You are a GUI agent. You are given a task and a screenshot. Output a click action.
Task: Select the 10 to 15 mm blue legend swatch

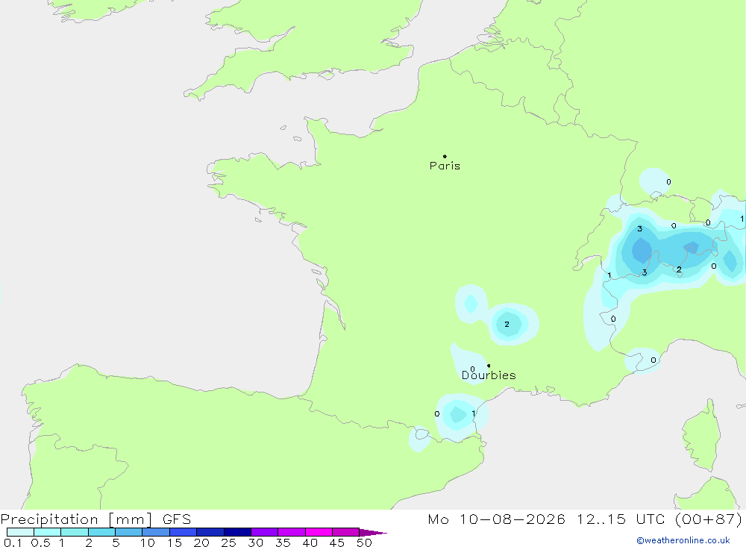(x=156, y=532)
